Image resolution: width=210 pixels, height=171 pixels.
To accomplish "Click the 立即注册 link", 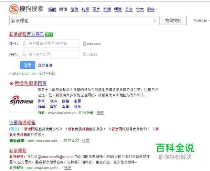I will pos(45,65).
